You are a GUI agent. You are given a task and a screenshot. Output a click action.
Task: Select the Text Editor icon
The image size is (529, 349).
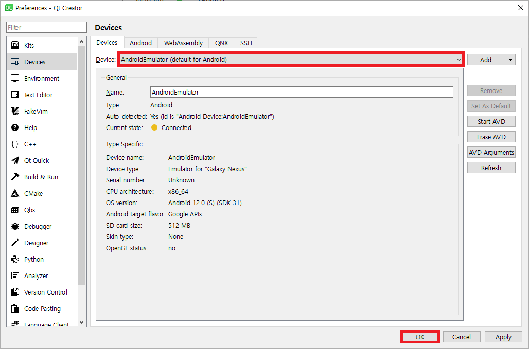15,95
